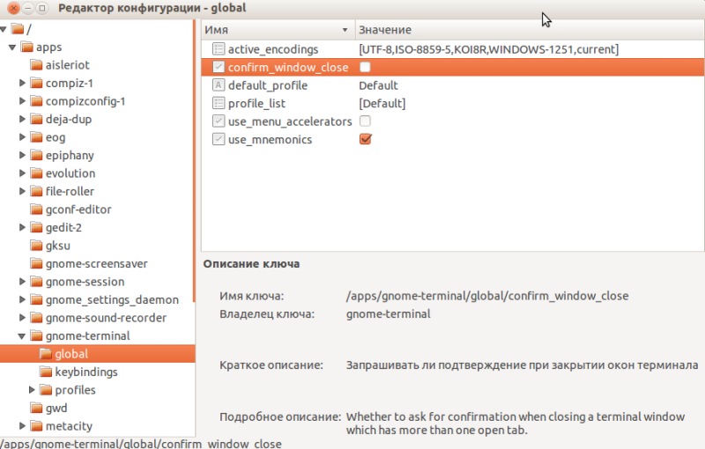Click the gnome-sound-recorder folder icon
Screen dimensions: 705x449
coord(36,318)
